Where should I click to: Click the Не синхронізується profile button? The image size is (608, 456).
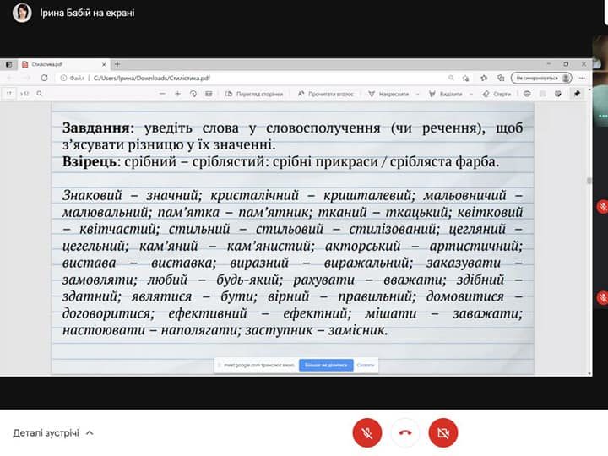[x=542, y=78]
